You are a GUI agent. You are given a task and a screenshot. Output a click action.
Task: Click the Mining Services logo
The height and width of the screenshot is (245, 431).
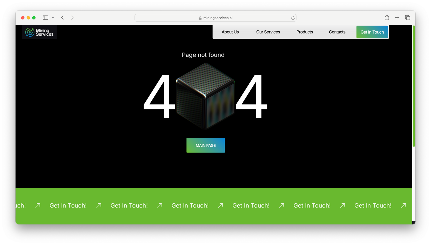(x=40, y=32)
